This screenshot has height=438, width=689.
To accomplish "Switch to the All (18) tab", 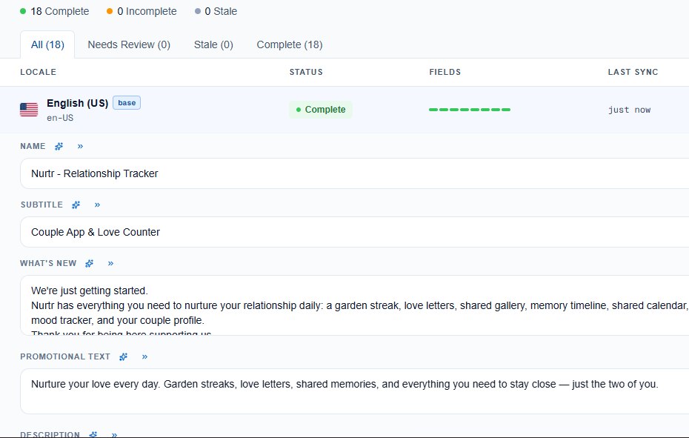I will (47, 45).
